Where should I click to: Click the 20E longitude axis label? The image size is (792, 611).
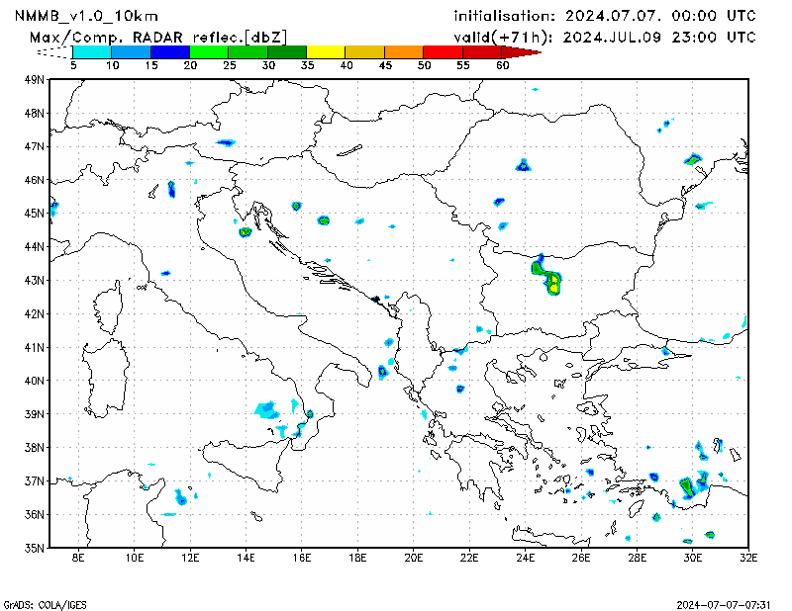click(x=414, y=558)
